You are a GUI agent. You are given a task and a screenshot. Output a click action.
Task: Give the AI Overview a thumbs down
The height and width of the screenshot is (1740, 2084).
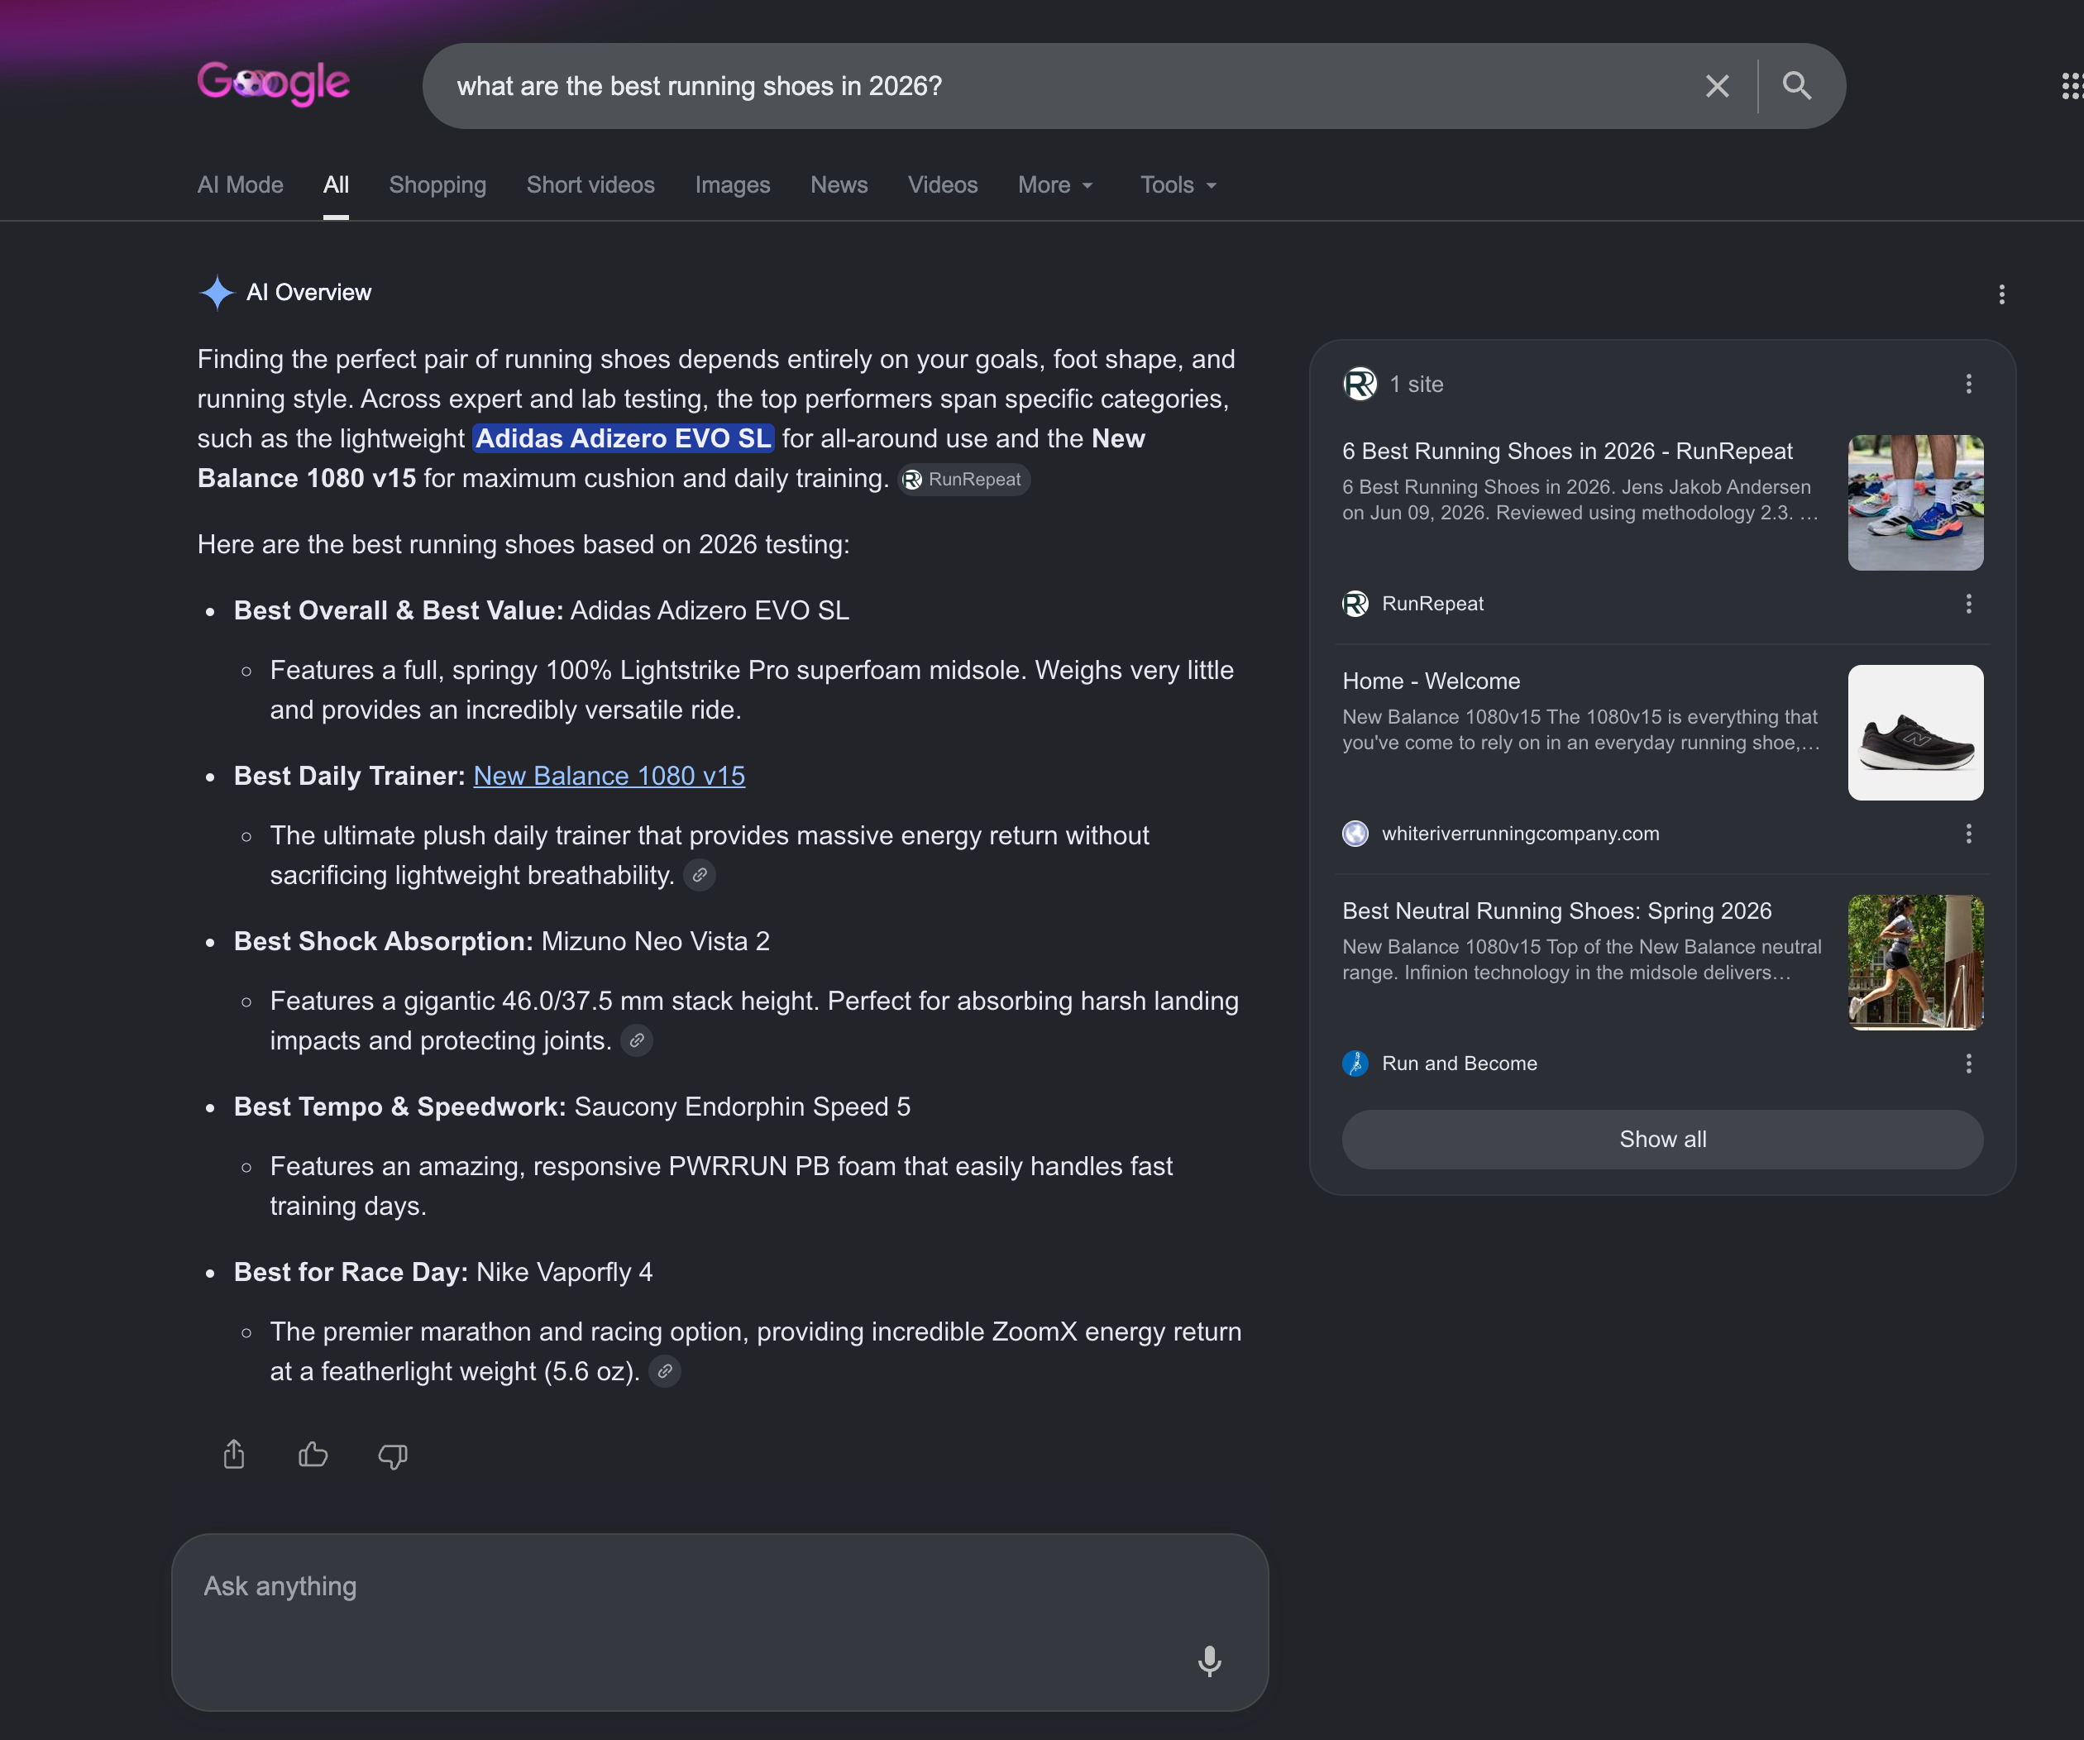[x=393, y=1456]
